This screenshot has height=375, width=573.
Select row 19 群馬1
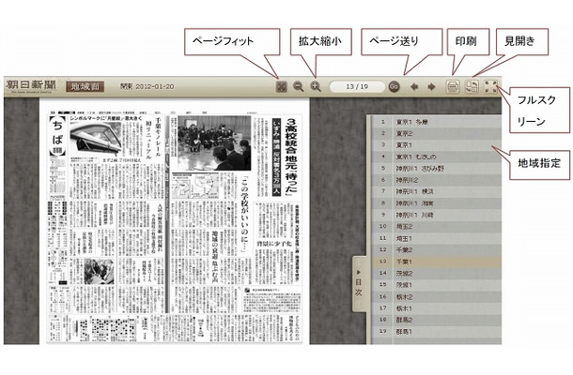437,332
